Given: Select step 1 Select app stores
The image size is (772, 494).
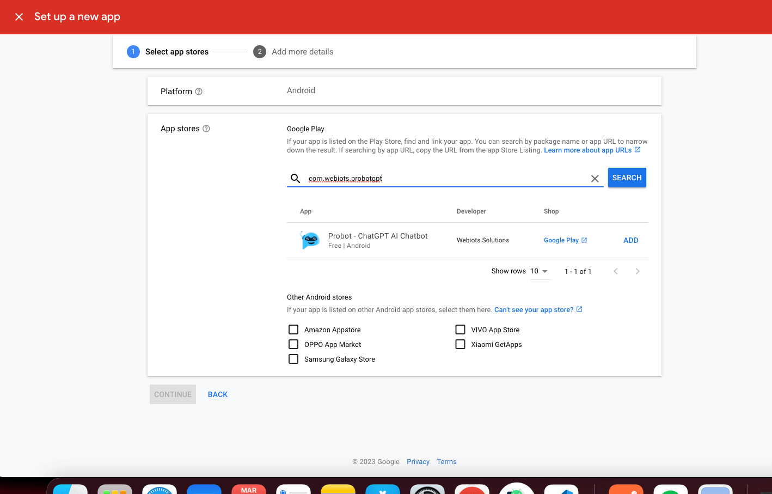Looking at the screenshot, I should point(168,52).
